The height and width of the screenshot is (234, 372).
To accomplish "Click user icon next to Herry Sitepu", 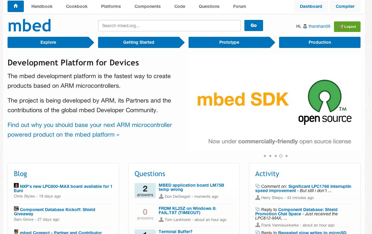I will (x=258, y=198).
